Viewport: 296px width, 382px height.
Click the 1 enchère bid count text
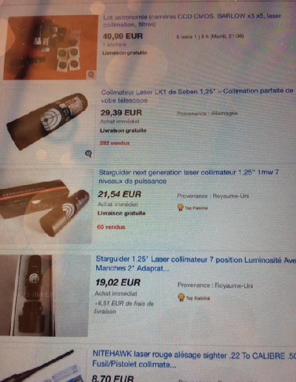tap(114, 44)
